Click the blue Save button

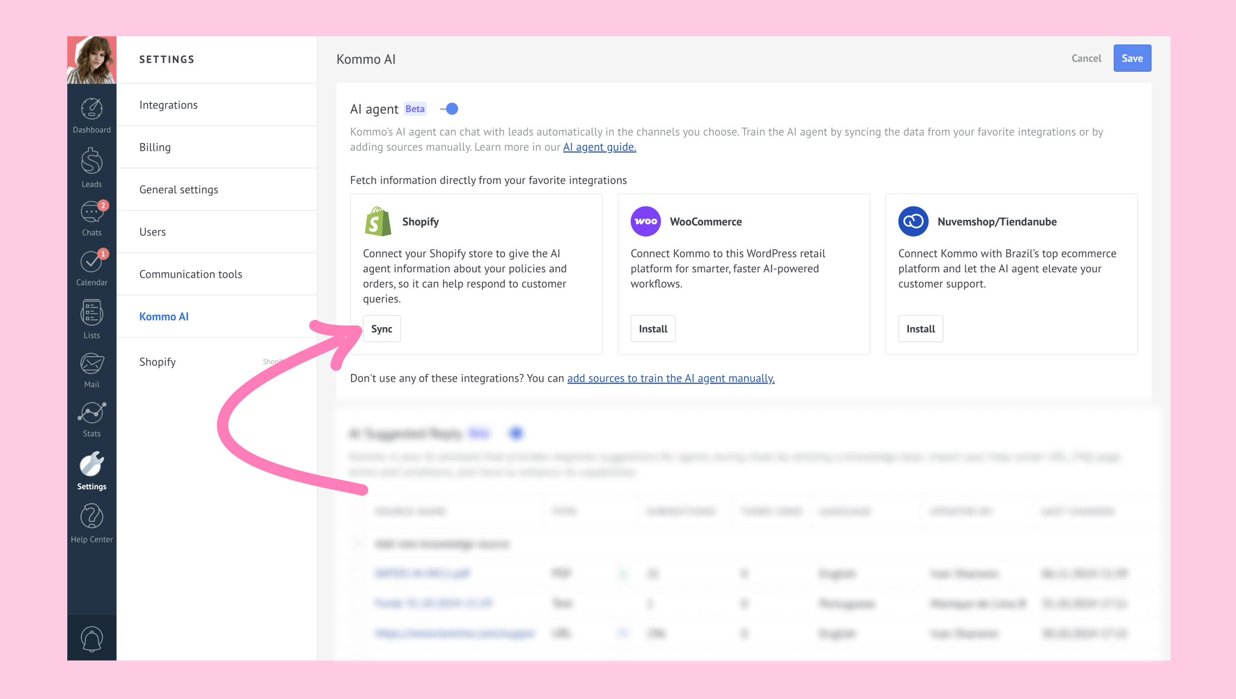(x=1132, y=58)
